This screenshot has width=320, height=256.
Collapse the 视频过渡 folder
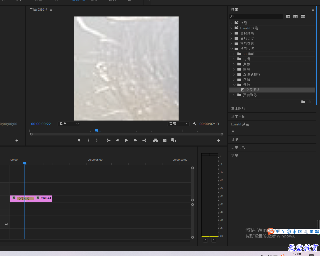[x=231, y=49]
